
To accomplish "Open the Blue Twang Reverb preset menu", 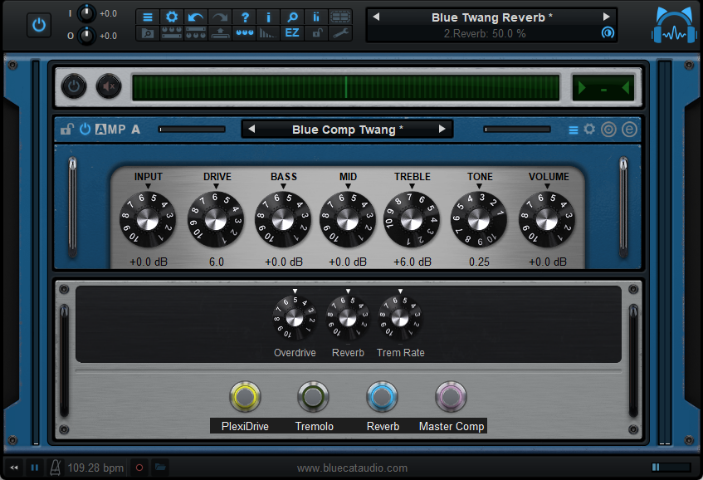I will point(491,18).
